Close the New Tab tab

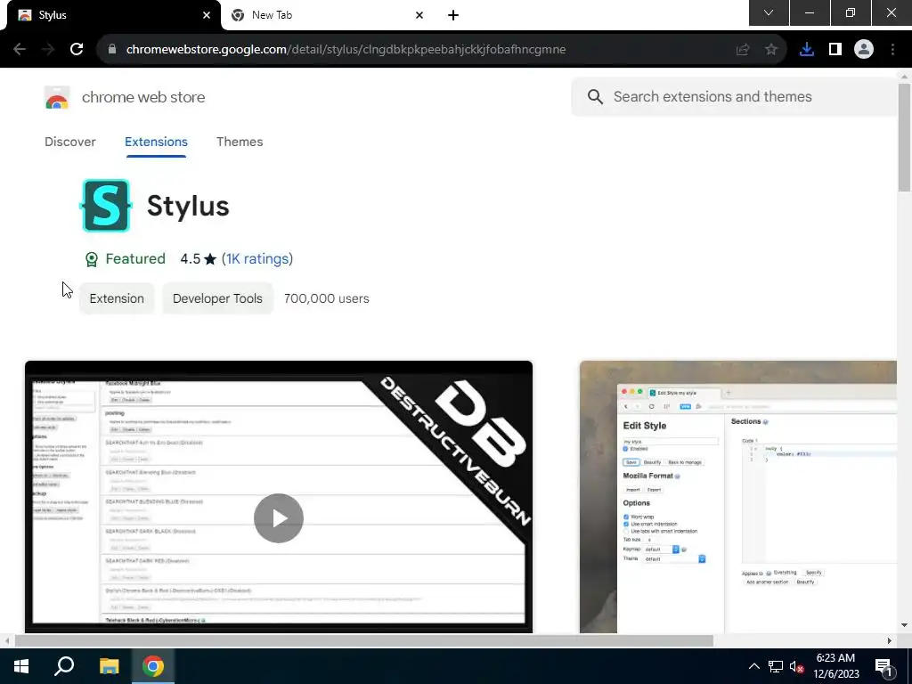coord(419,16)
